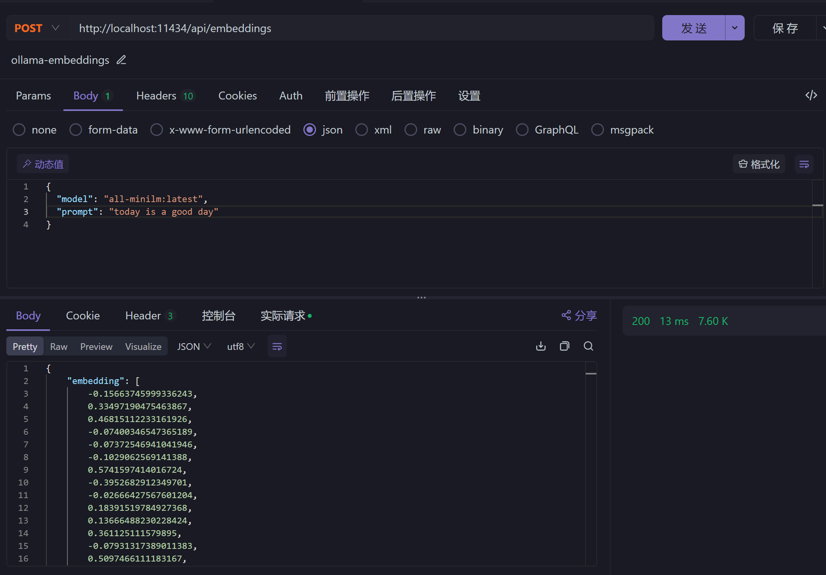Open the code snippet icon
The image size is (826, 575).
[x=811, y=95]
